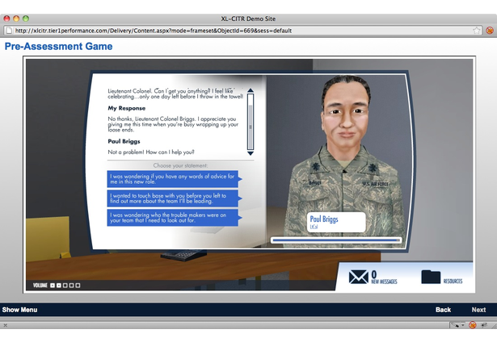Click the browser URL address field
497x342 pixels.
(x=242, y=31)
